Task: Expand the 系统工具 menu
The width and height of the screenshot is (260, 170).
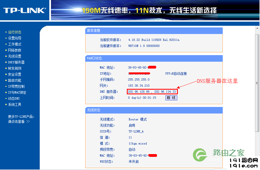Action: (x=15, y=104)
